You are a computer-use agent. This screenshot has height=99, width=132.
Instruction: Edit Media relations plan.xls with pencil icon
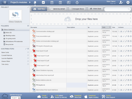point(123,80)
